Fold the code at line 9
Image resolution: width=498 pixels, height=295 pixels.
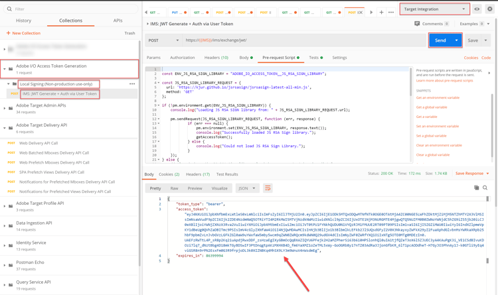tap(159, 105)
